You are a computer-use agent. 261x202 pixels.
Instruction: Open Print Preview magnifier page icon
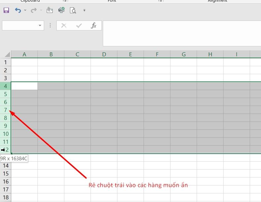tap(73, 10)
